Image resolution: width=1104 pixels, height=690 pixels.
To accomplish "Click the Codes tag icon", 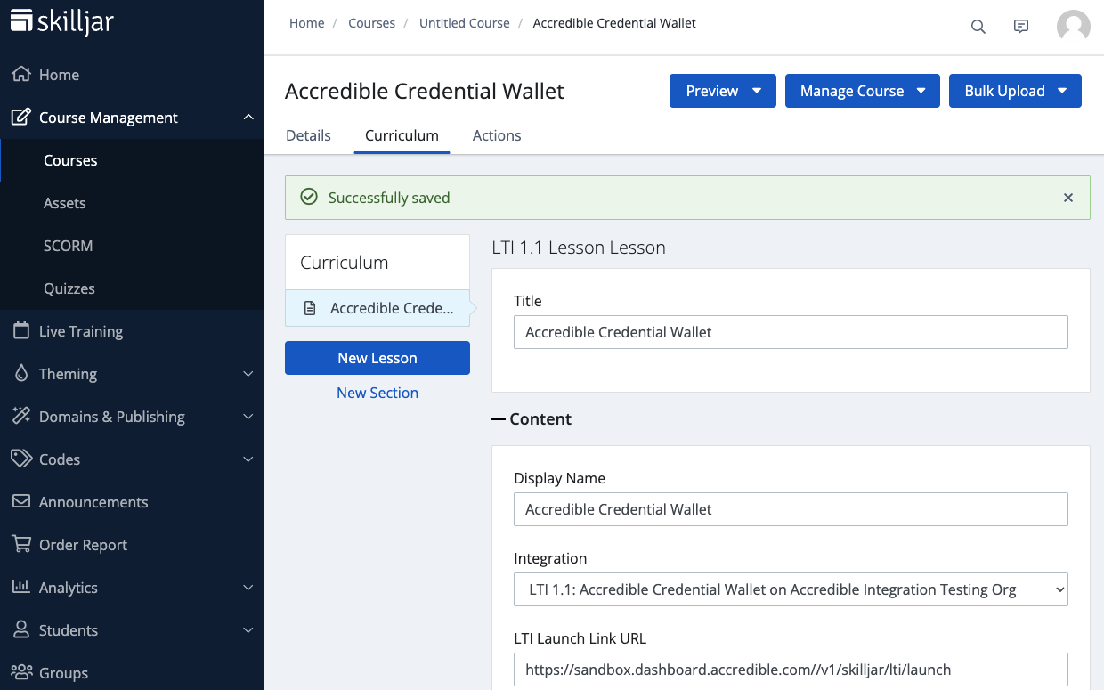I will [21, 459].
